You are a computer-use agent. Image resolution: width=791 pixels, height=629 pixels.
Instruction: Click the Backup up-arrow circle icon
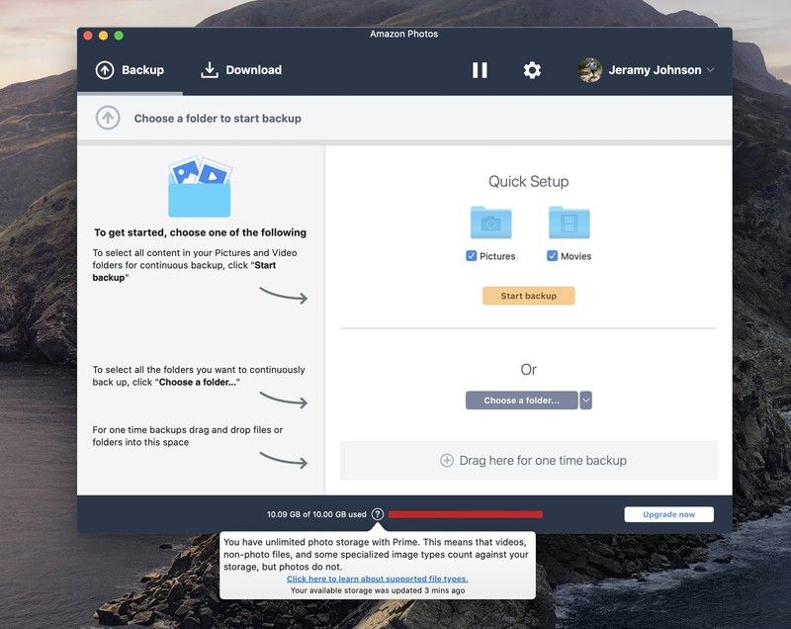coord(105,70)
